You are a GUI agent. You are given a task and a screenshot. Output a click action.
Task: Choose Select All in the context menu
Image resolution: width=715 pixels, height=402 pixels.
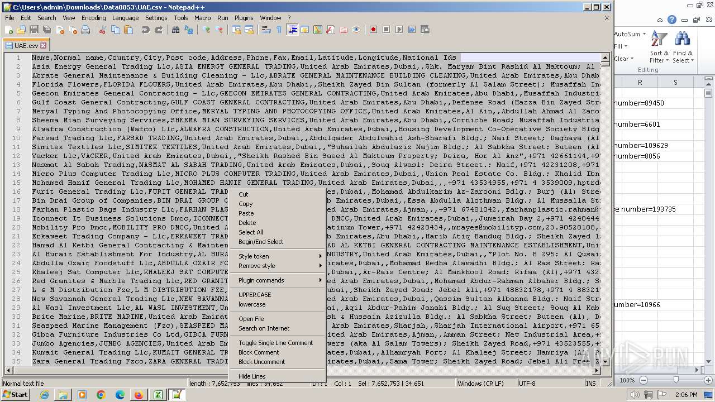[277, 232]
